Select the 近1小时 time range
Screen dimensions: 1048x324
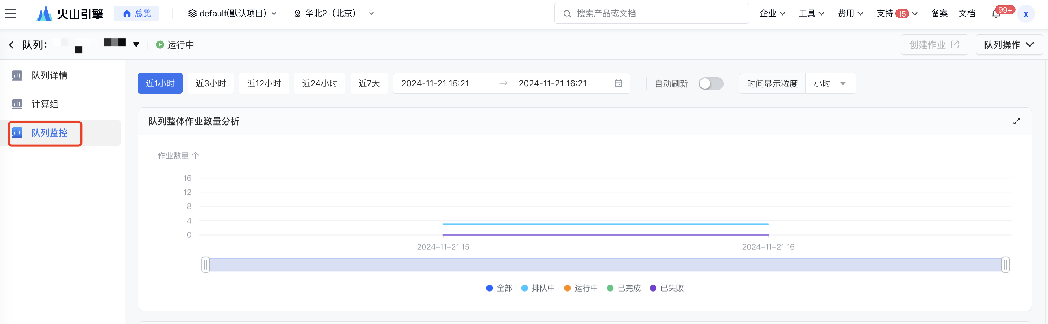[x=160, y=83]
